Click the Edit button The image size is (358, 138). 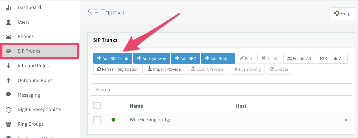pos(246,58)
